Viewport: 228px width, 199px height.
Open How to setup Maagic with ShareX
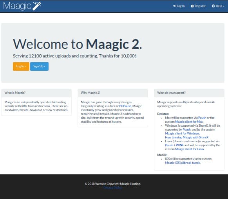point(187,137)
